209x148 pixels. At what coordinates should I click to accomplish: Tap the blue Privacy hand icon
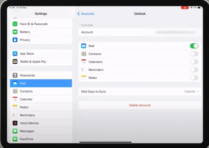tap(15, 40)
